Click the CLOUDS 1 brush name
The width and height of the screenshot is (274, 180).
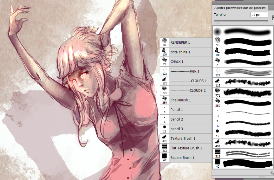point(199,81)
